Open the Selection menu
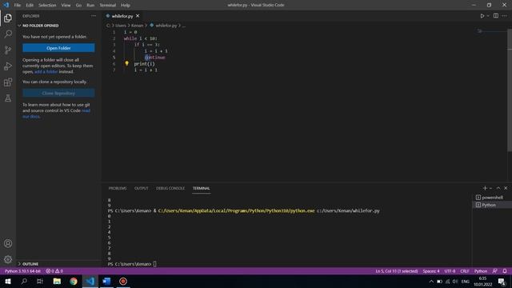Image resolution: width=512 pixels, height=288 pixels. 47,5
